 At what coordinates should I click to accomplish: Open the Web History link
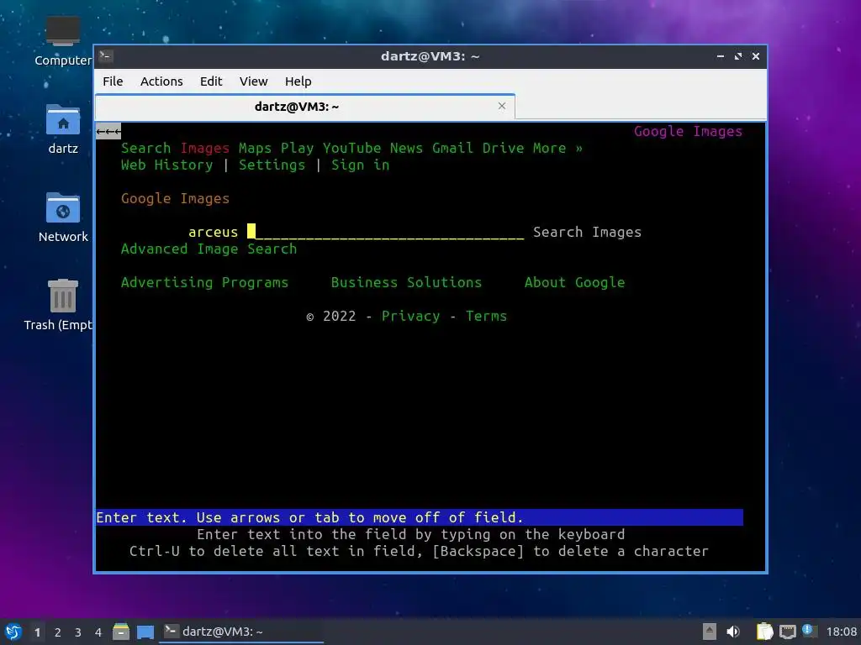(x=167, y=165)
